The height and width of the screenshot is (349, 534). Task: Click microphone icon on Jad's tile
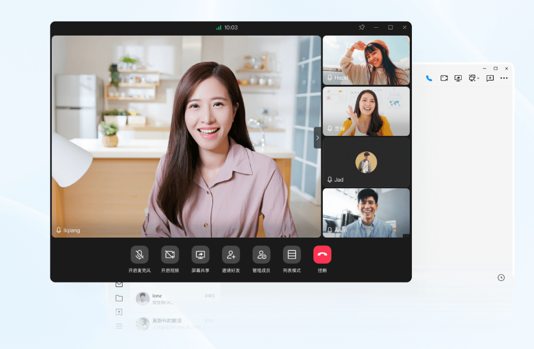click(x=330, y=179)
